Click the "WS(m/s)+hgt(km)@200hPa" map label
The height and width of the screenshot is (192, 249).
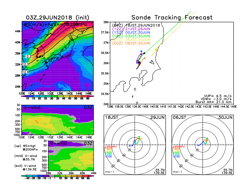55,24
